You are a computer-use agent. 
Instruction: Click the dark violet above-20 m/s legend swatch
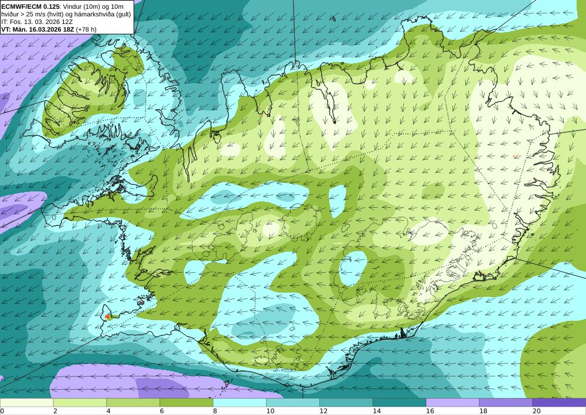point(559,403)
